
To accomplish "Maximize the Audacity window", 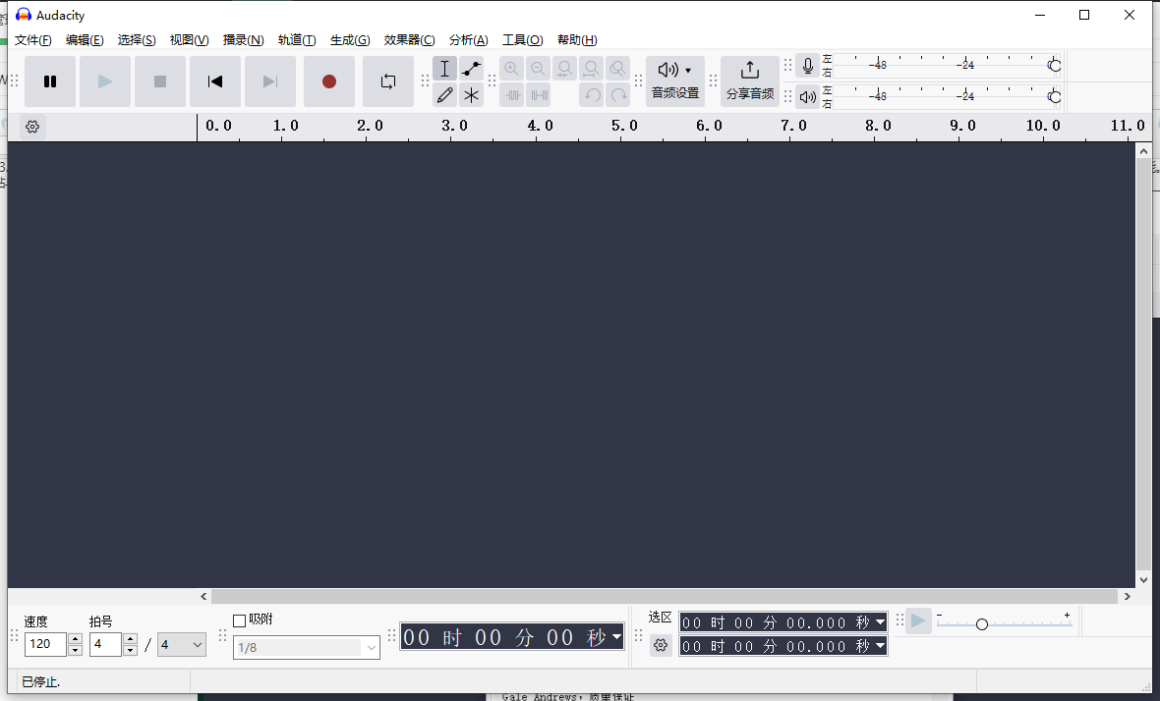I will pyautogui.click(x=1083, y=15).
